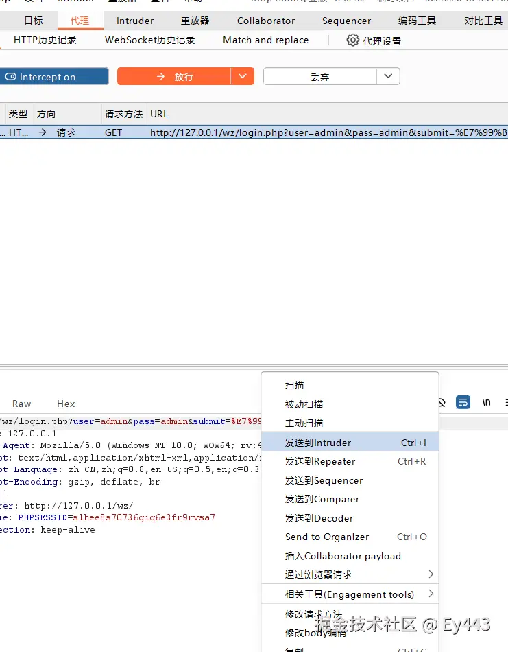
Task: Sort by the 类型 column header
Action: click(19, 114)
